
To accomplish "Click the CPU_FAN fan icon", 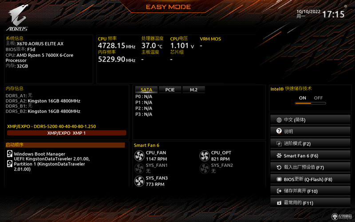I will click(139, 156).
